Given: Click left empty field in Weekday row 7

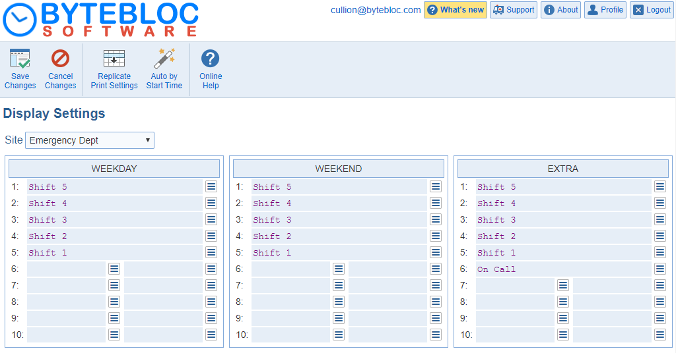Looking at the screenshot, I should point(67,285).
